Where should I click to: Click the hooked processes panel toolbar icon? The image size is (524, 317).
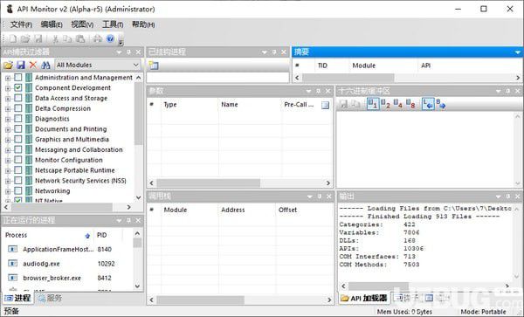[154, 65]
